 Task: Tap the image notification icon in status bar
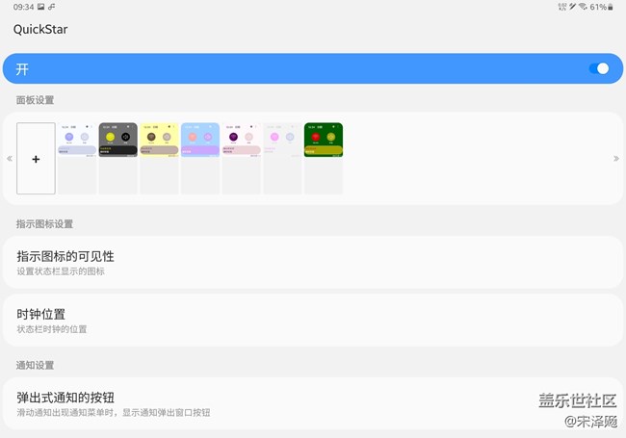point(41,7)
